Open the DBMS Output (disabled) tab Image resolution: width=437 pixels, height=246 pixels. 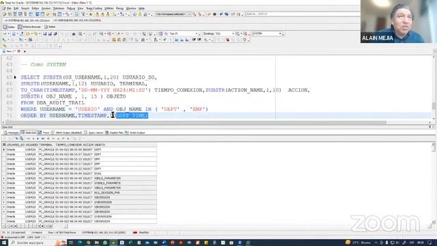[x=66, y=133]
